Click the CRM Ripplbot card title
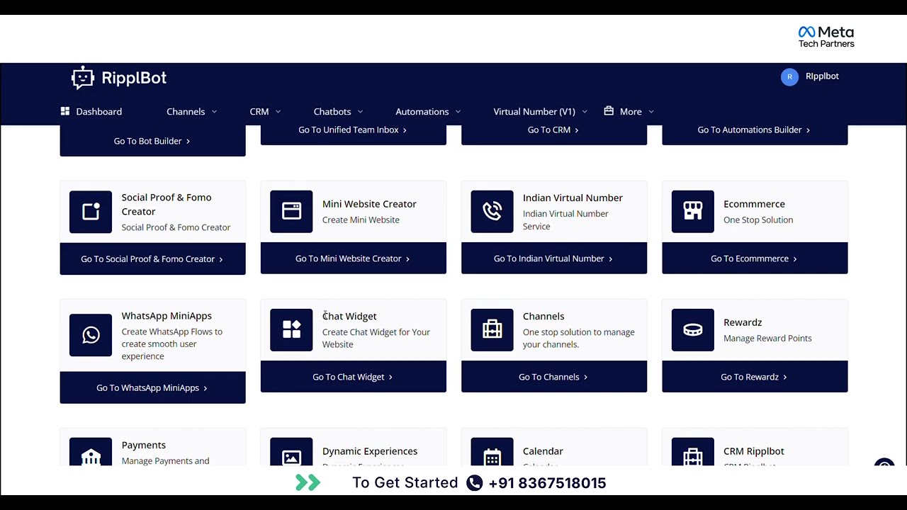The height and width of the screenshot is (510, 907). click(x=754, y=451)
